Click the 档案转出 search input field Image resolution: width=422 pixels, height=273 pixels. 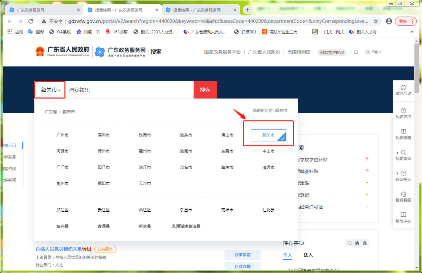129,90
